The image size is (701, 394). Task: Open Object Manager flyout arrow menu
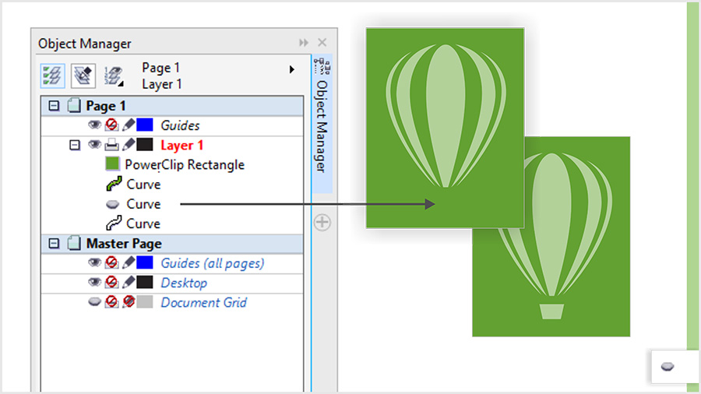(x=292, y=69)
